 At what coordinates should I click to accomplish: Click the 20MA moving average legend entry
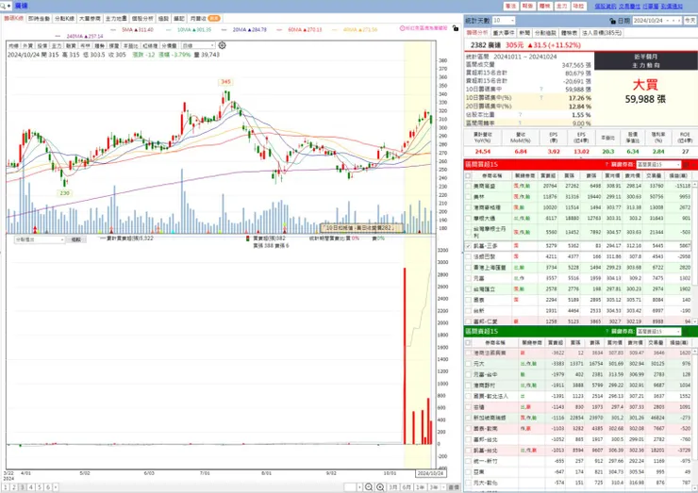coord(249,30)
